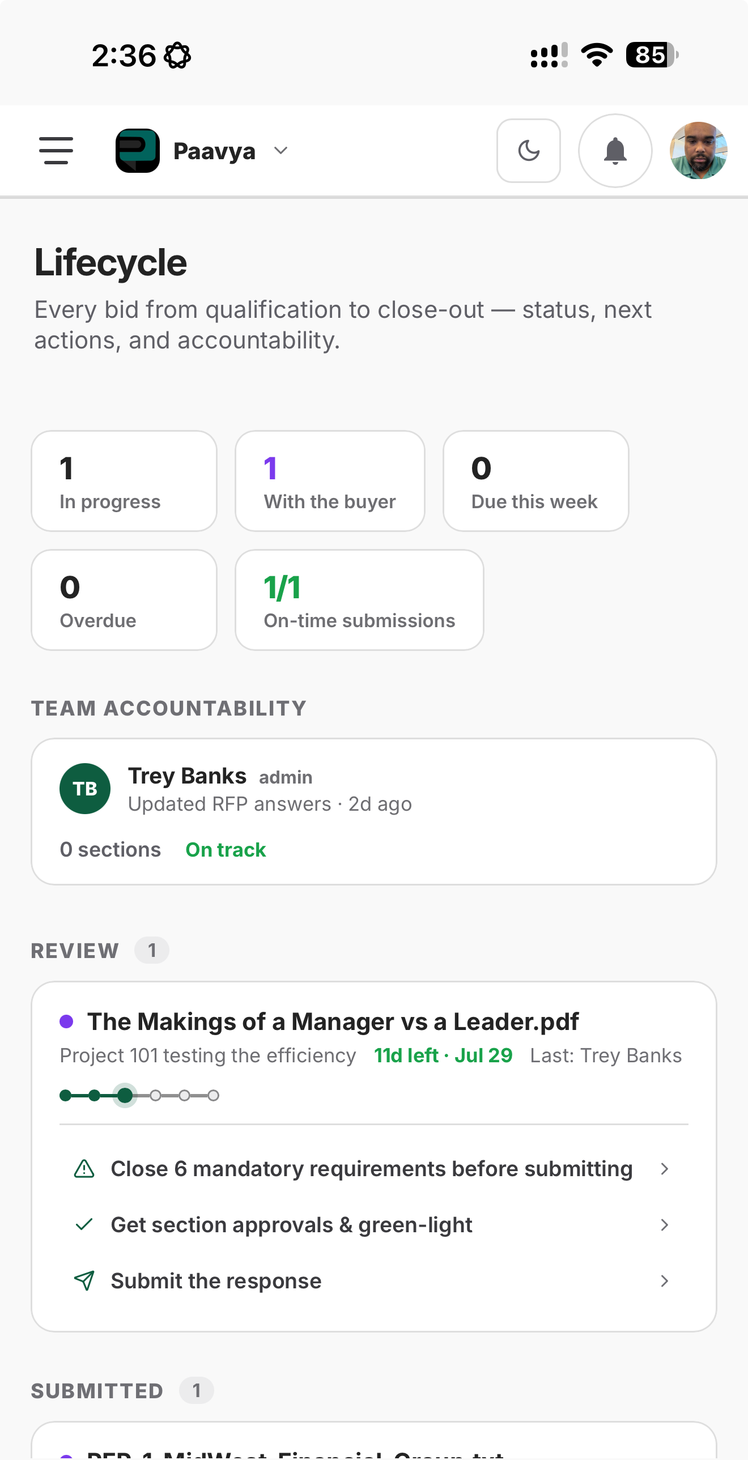Open the user profile avatar
The width and height of the screenshot is (748, 1460).
698,151
